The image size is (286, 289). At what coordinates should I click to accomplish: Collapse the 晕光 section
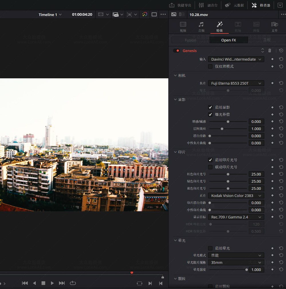[175, 240]
